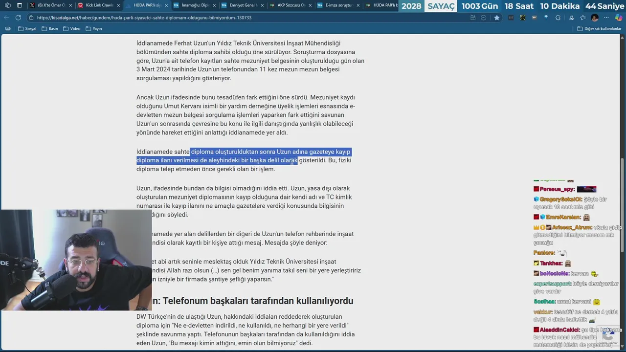Click chat username Scathaa

544,302
